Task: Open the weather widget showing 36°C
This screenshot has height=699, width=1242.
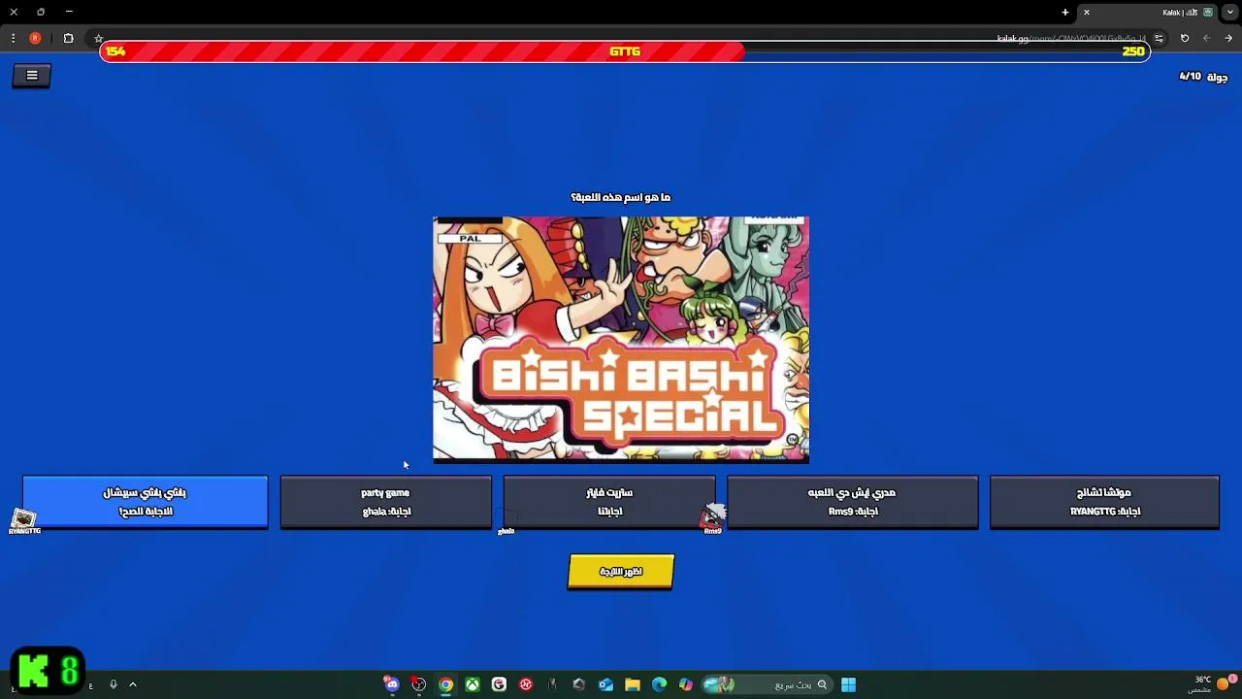Action: [x=1211, y=683]
